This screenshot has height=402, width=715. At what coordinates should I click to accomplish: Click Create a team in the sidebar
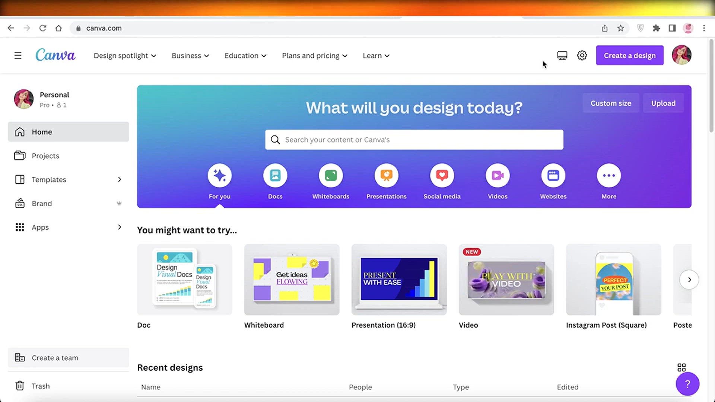pyautogui.click(x=69, y=358)
